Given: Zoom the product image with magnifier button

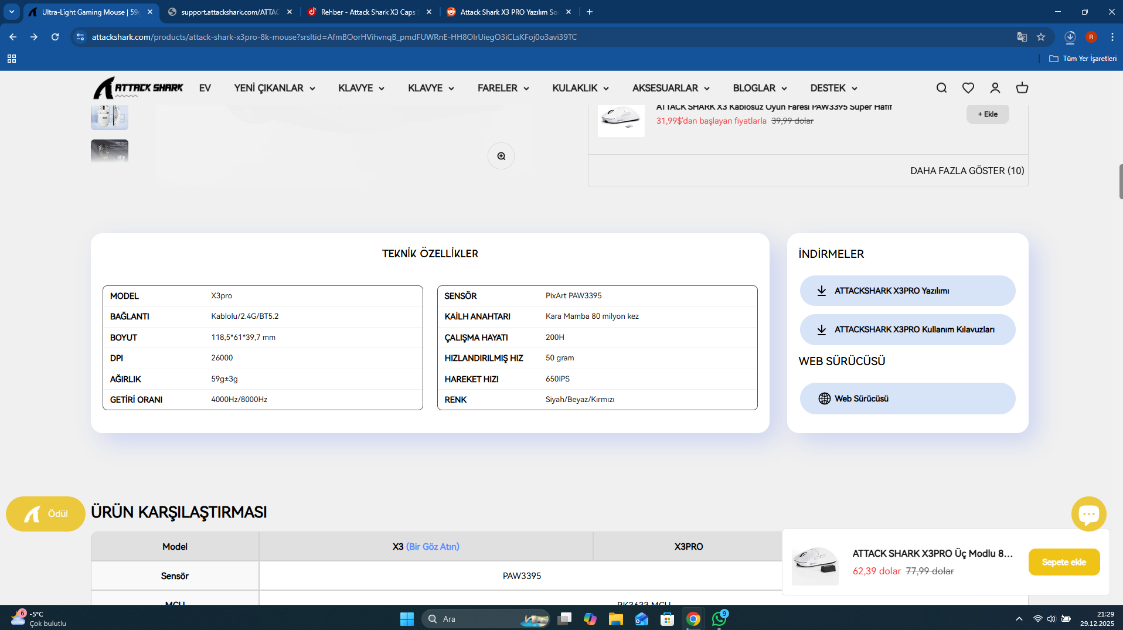Looking at the screenshot, I should point(501,156).
